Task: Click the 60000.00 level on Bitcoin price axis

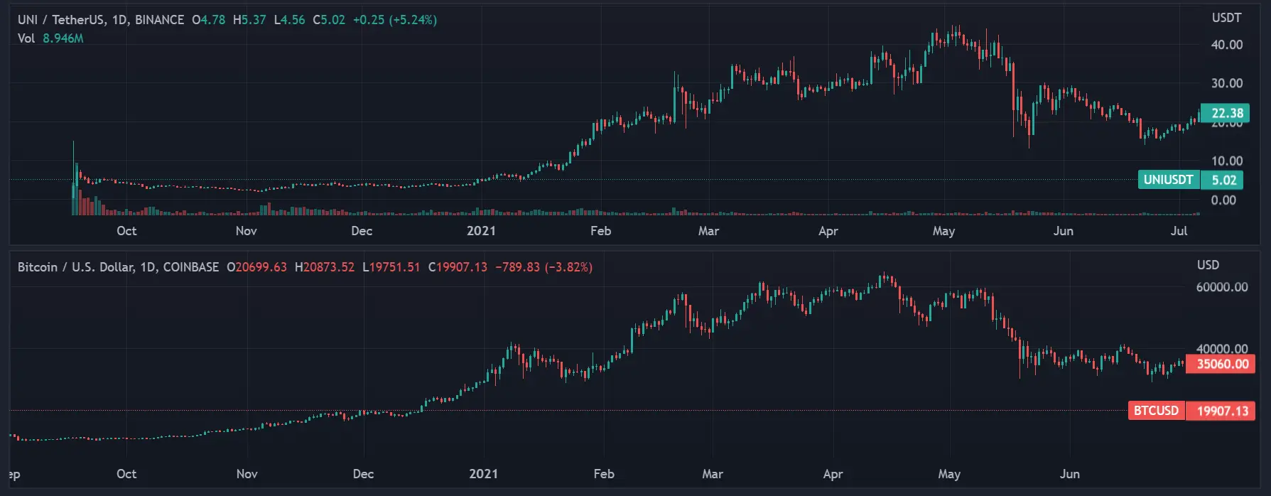Action: point(1222,287)
